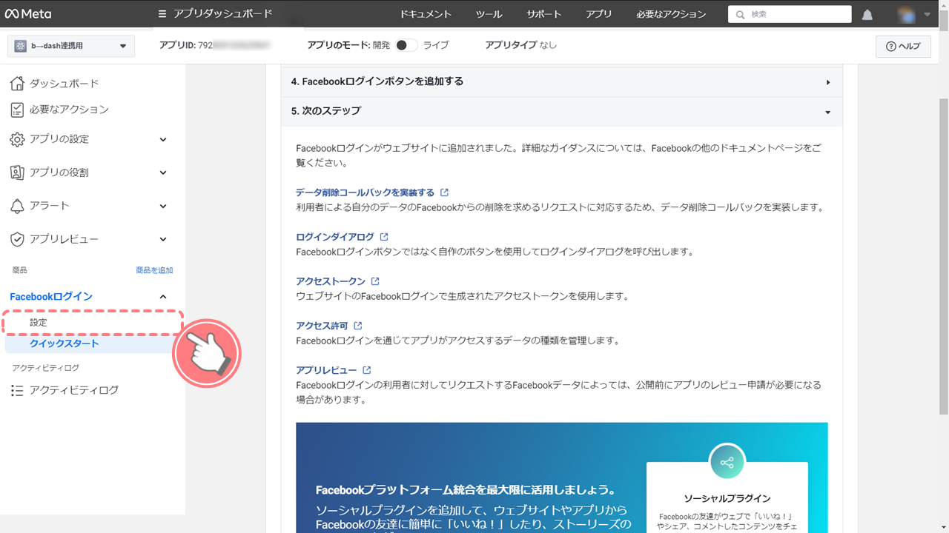
Task: Open the profile avatar menu
Action: click(x=905, y=14)
